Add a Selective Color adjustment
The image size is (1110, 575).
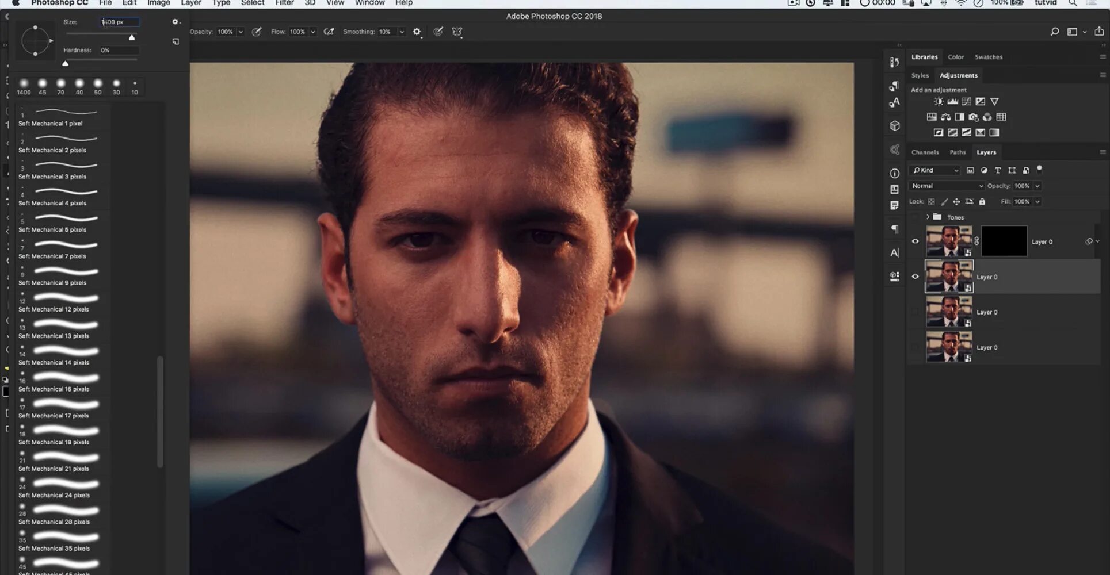(x=981, y=133)
